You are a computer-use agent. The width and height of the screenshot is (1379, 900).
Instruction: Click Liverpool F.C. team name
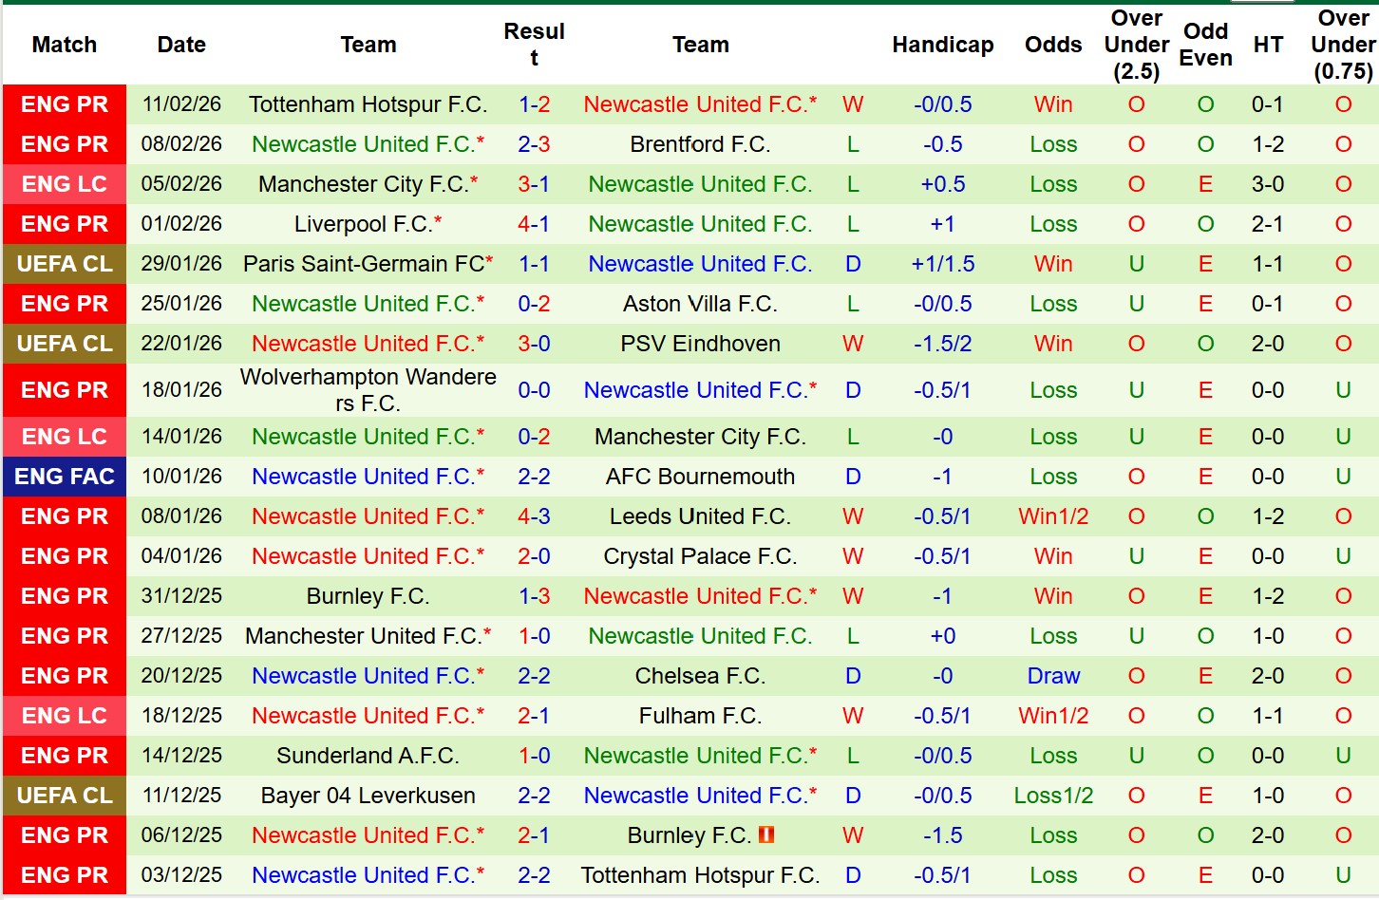tap(362, 224)
